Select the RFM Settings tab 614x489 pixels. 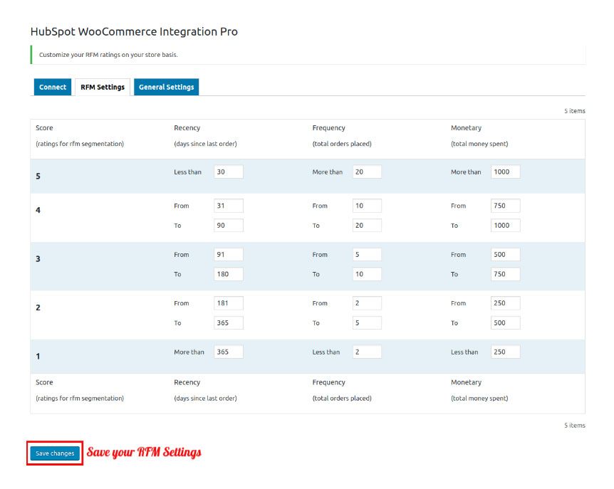(103, 87)
